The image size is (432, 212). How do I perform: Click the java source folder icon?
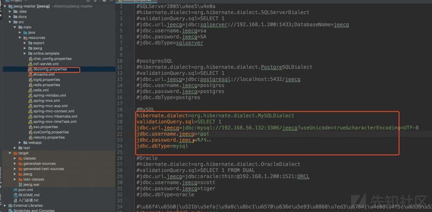click(25, 32)
